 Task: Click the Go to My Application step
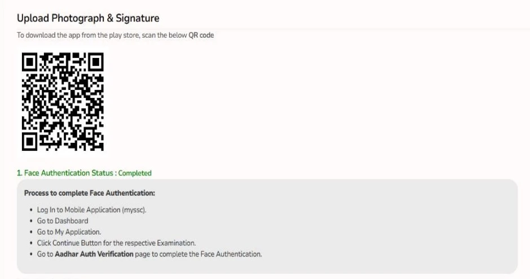(69, 232)
